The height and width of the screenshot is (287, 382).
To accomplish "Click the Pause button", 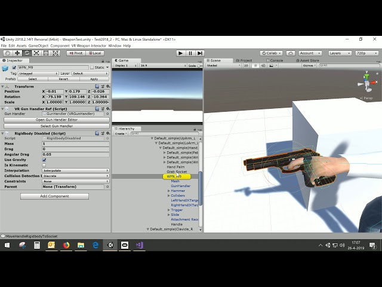I will click(190, 53).
